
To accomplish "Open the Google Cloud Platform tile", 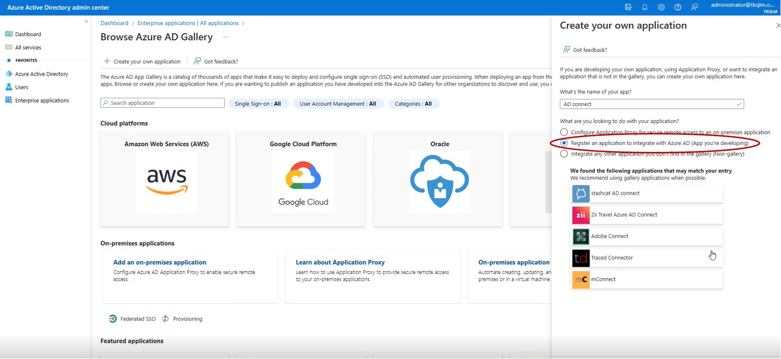I will pyautogui.click(x=301, y=179).
